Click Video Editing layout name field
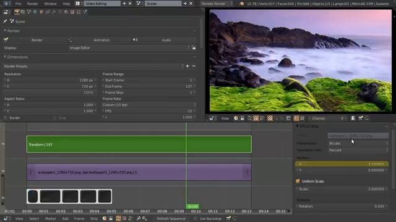The image size is (396, 222). pos(102,4)
